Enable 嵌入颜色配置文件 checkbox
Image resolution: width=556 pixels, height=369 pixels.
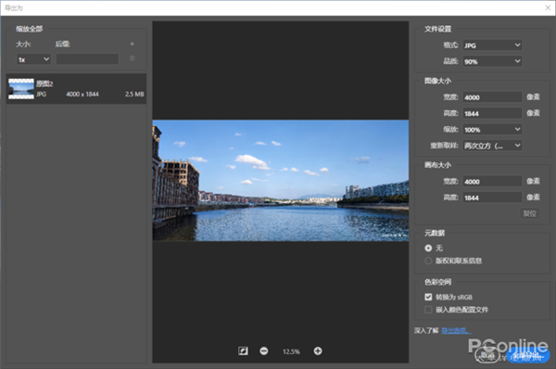click(x=428, y=310)
